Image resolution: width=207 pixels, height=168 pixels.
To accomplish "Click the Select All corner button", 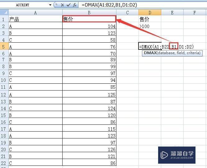I will (x=4, y=12).
